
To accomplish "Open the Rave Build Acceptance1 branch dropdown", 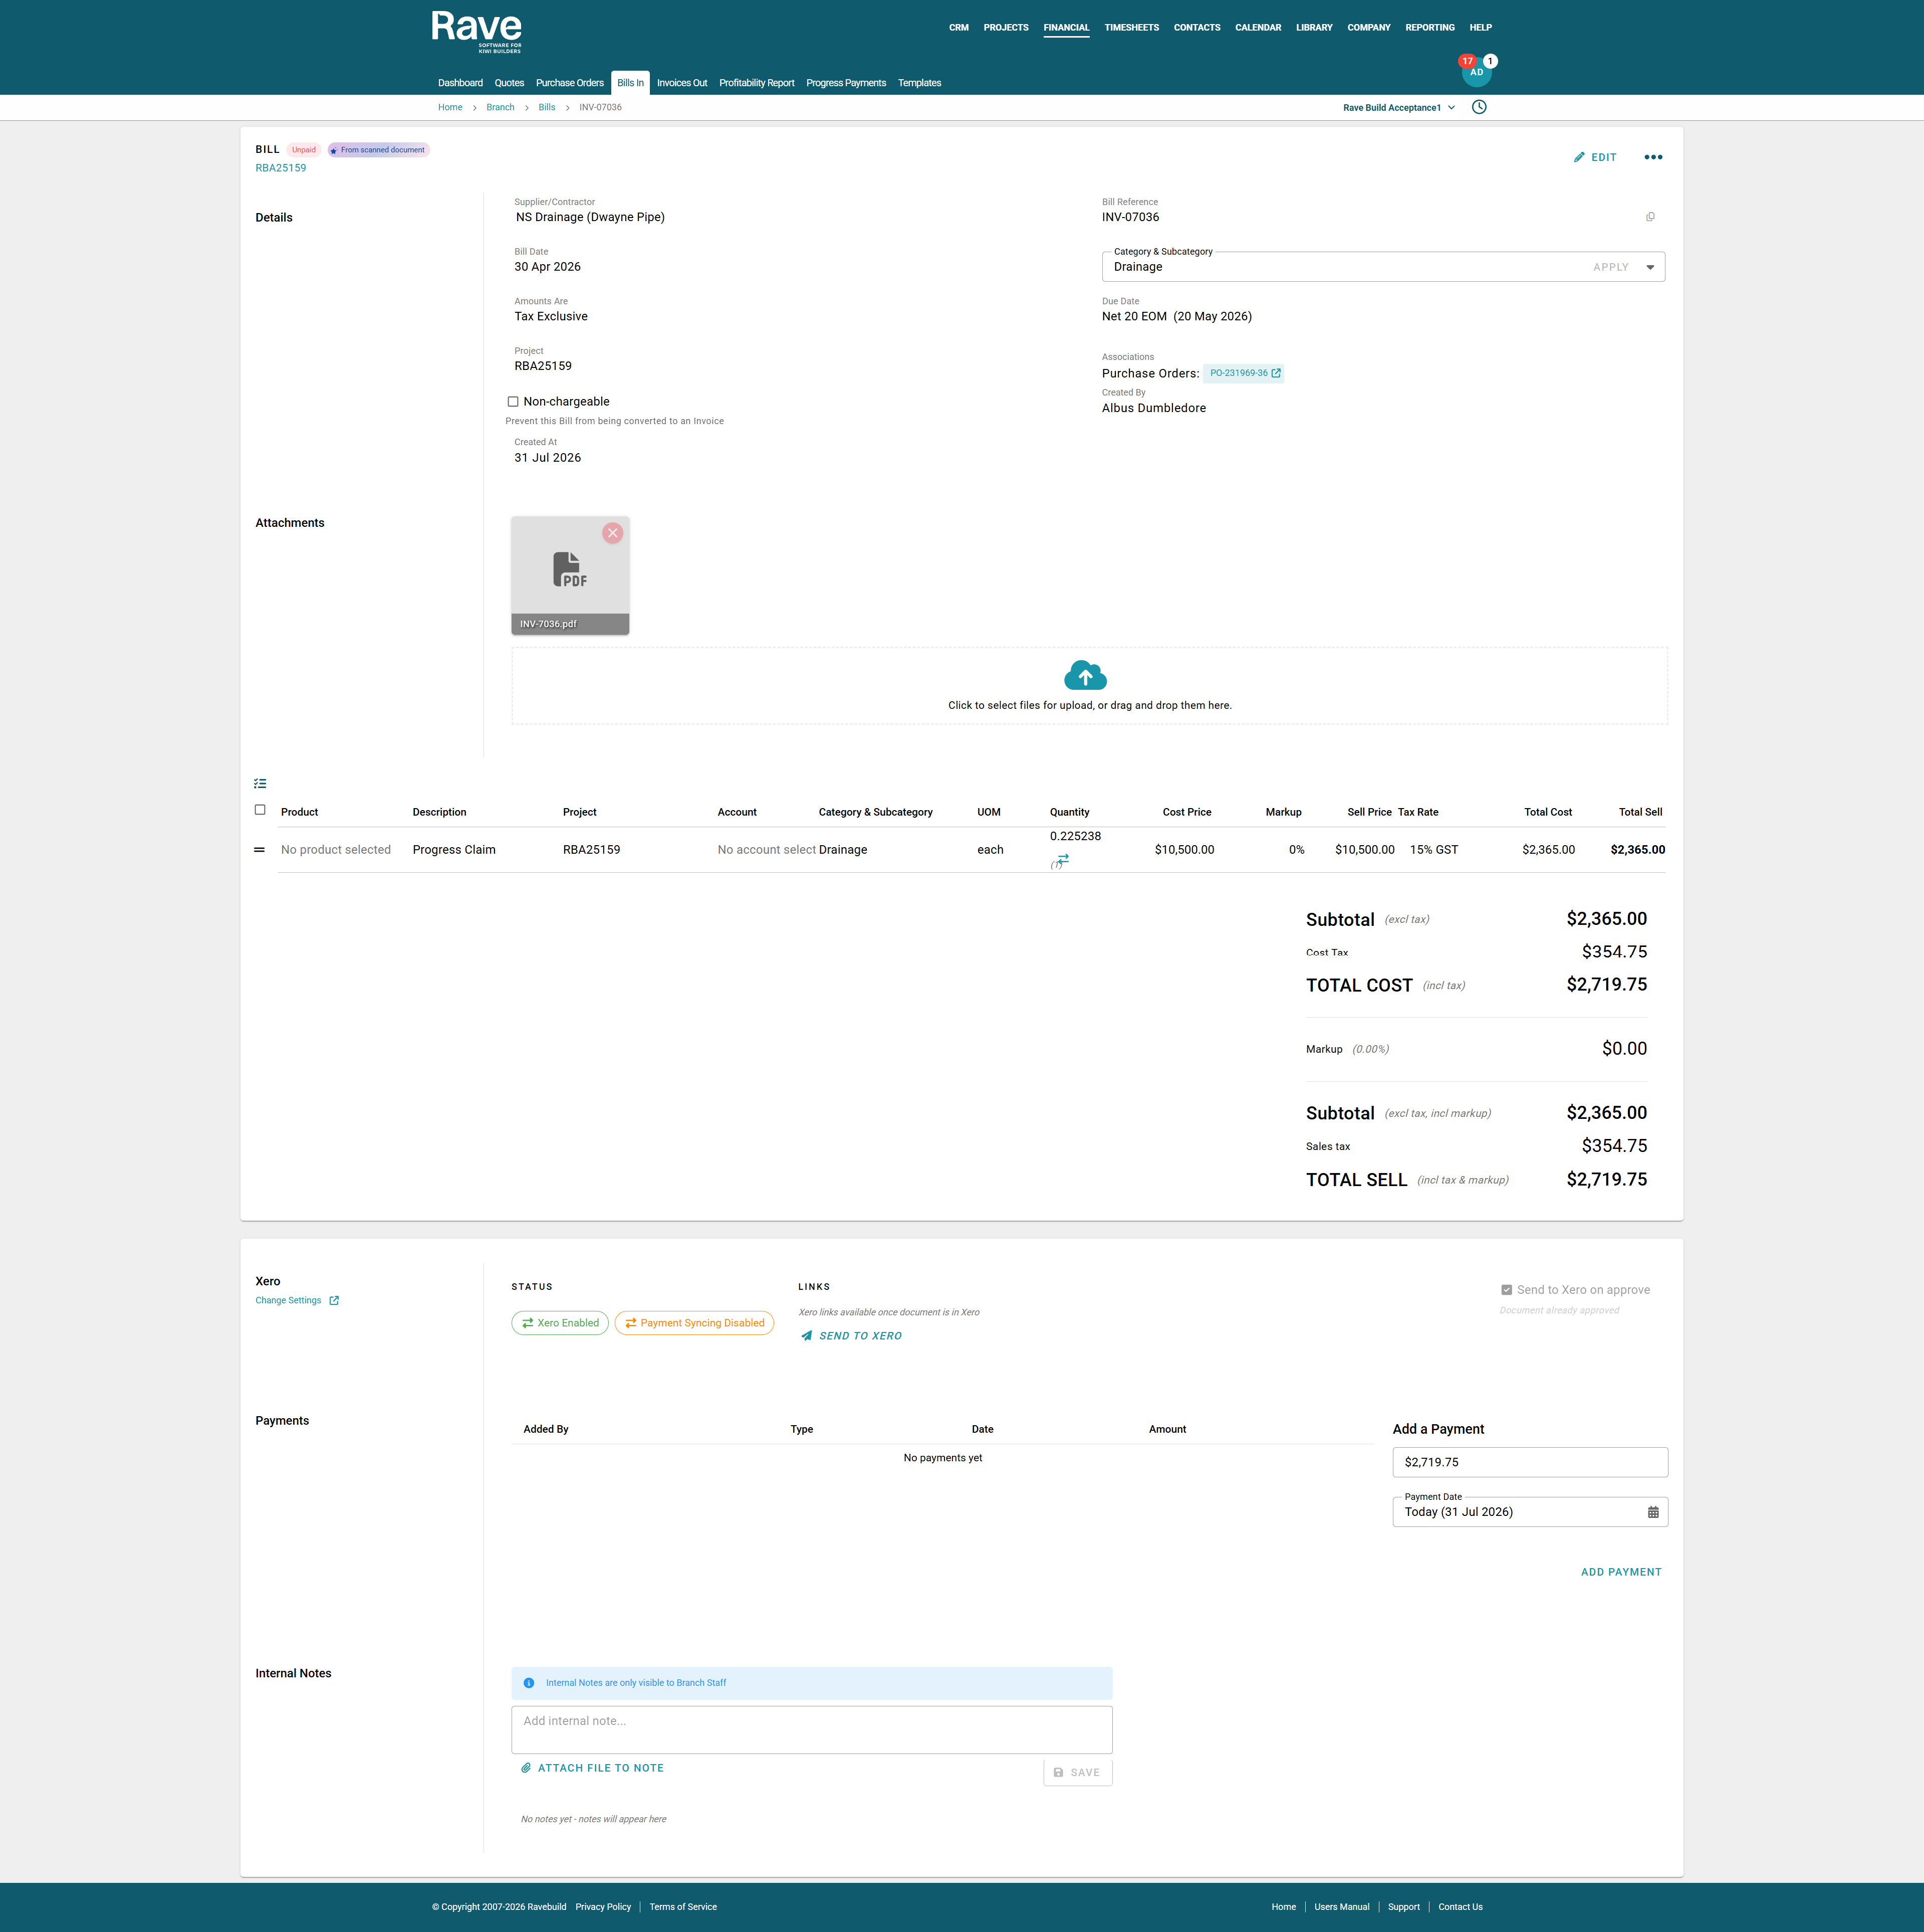I will pos(1399,108).
